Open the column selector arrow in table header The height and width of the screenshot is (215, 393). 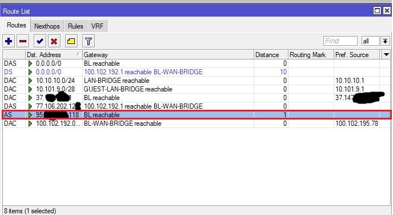[x=386, y=54]
